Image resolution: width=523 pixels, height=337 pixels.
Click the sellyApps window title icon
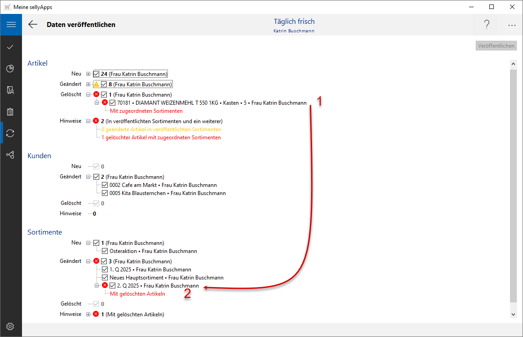pyautogui.click(x=7, y=7)
